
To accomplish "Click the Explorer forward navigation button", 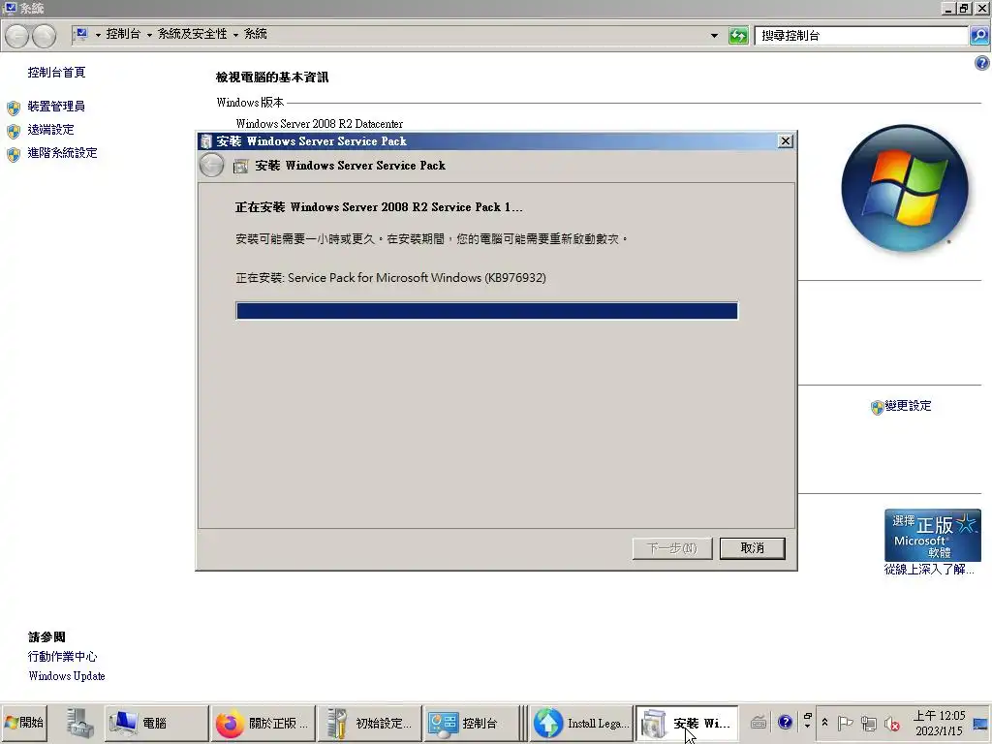I will coord(44,36).
